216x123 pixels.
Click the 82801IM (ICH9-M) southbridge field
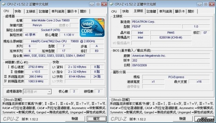pos(171,38)
